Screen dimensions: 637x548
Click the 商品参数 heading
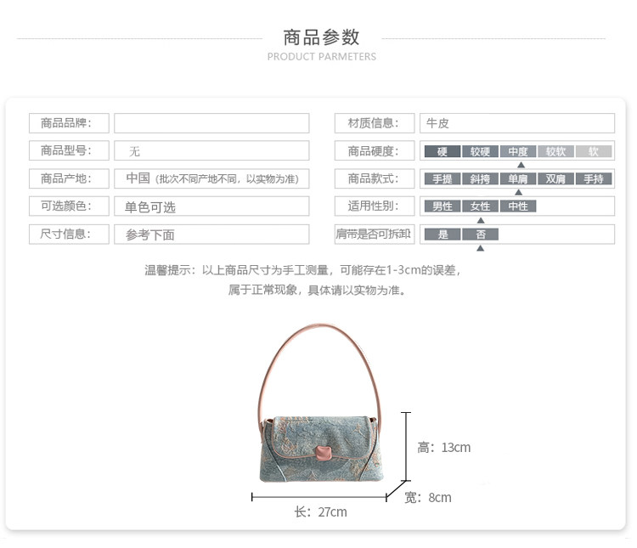point(321,37)
